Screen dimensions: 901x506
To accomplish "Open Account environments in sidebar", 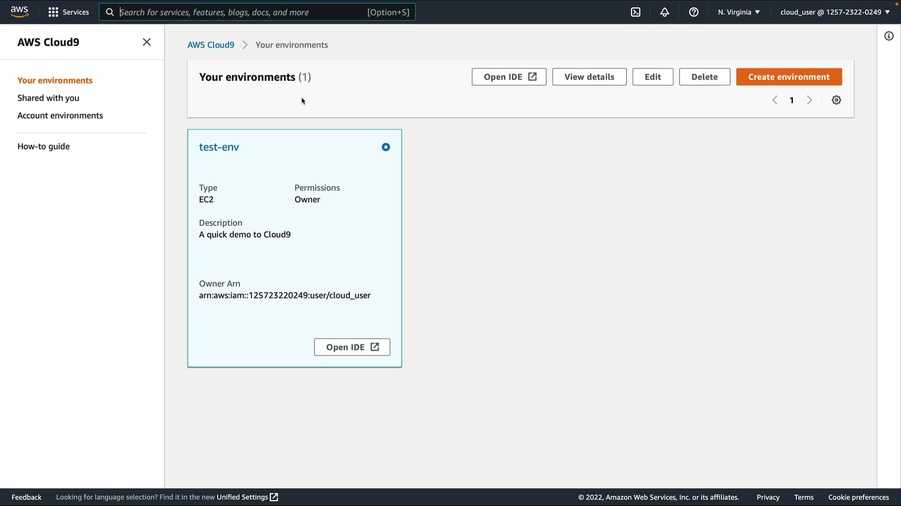I will pos(60,115).
